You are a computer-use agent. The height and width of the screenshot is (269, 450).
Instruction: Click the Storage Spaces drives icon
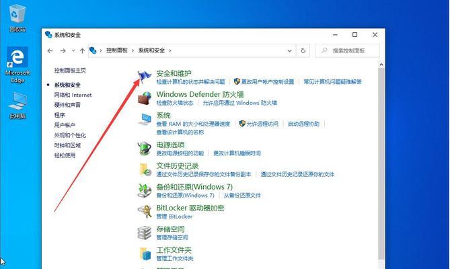click(x=145, y=233)
